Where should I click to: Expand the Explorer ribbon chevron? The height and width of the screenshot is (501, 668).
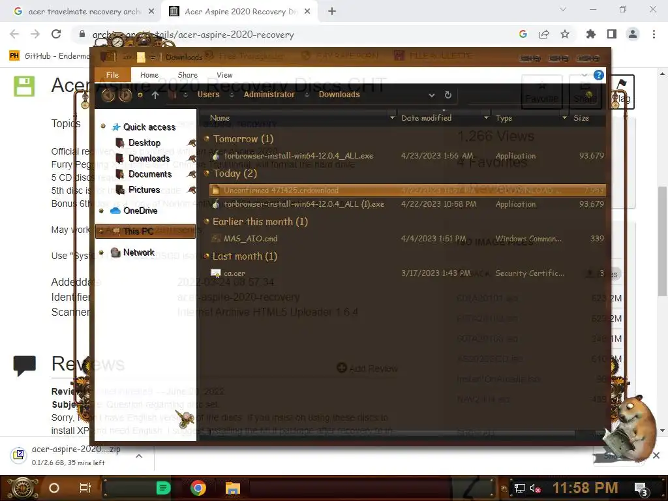584,76
